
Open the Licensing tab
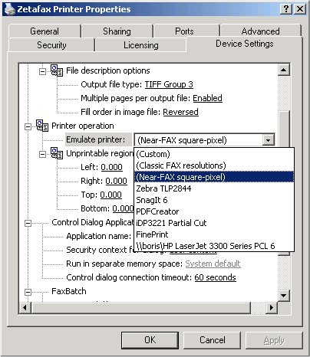coord(141,45)
